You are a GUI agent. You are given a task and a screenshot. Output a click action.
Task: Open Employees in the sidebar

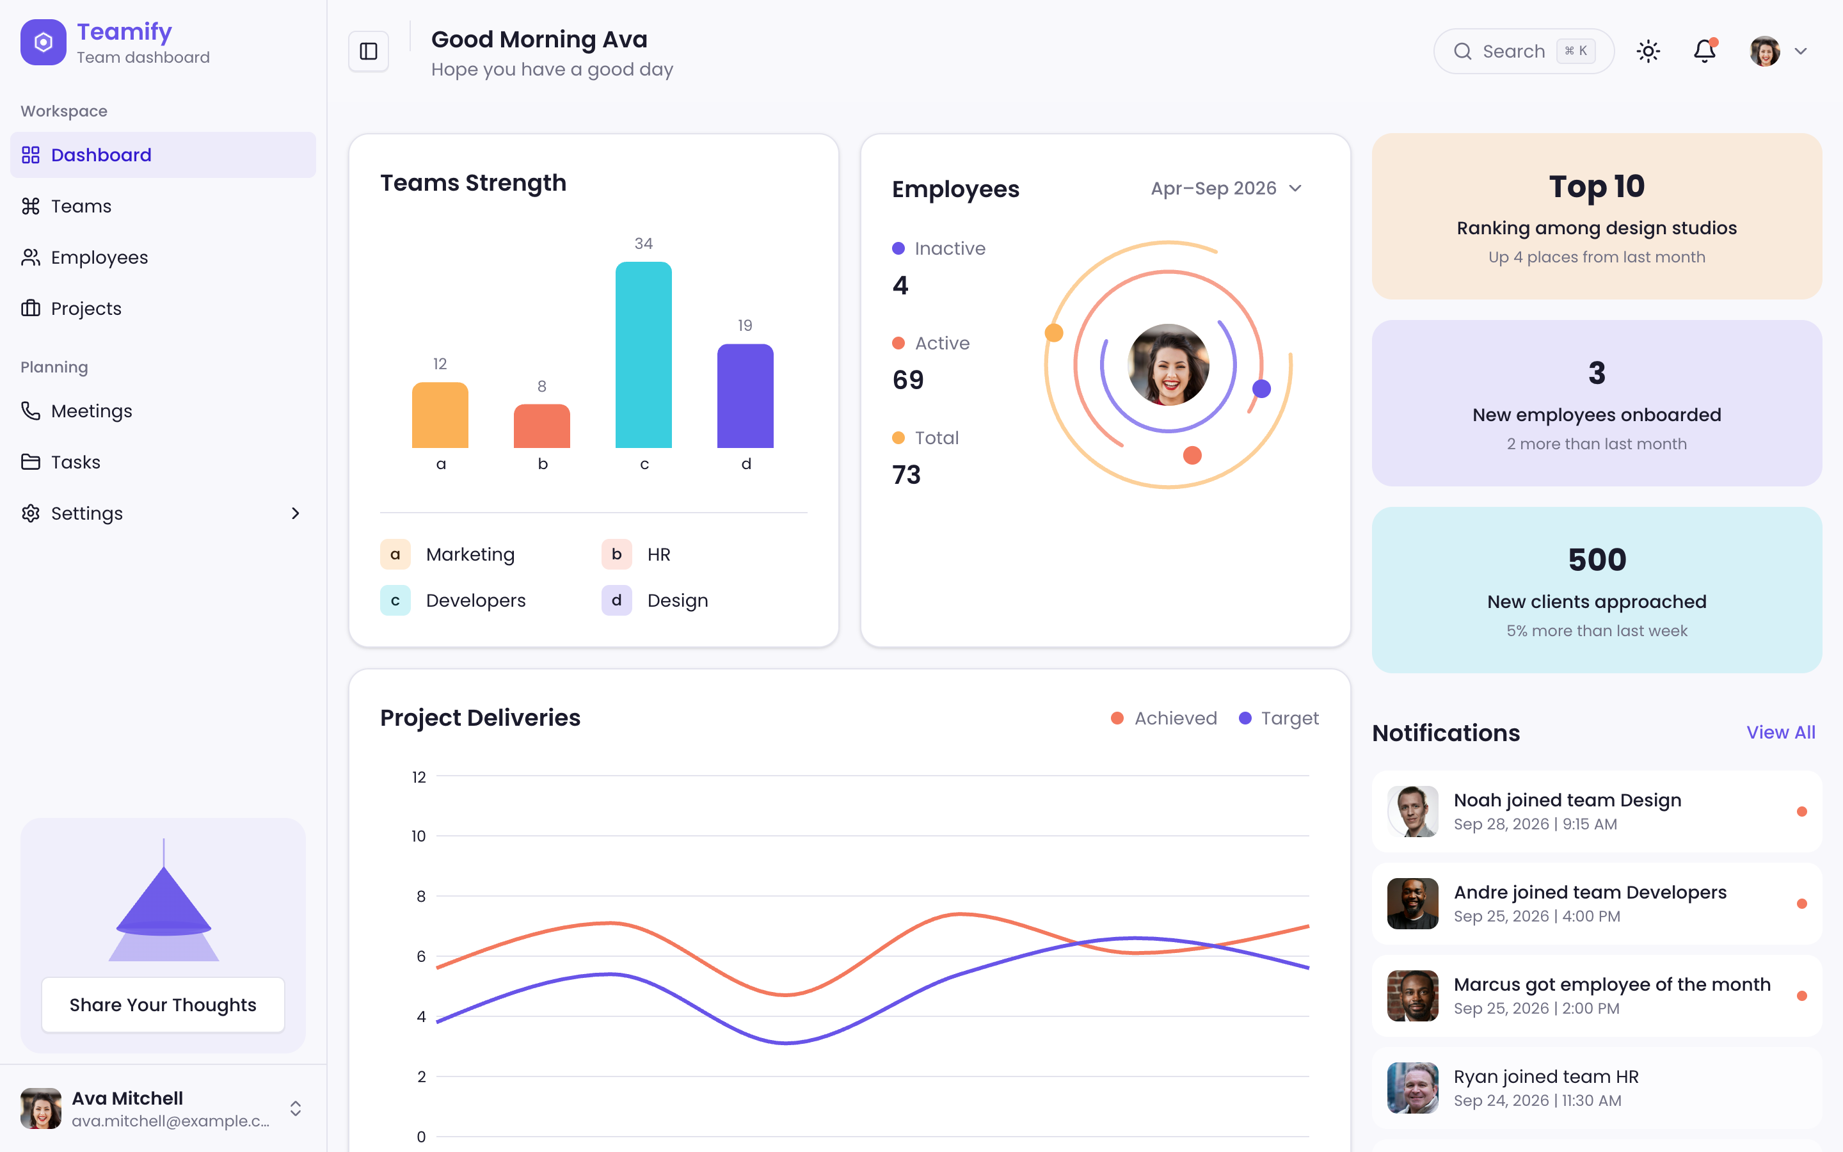(x=163, y=257)
